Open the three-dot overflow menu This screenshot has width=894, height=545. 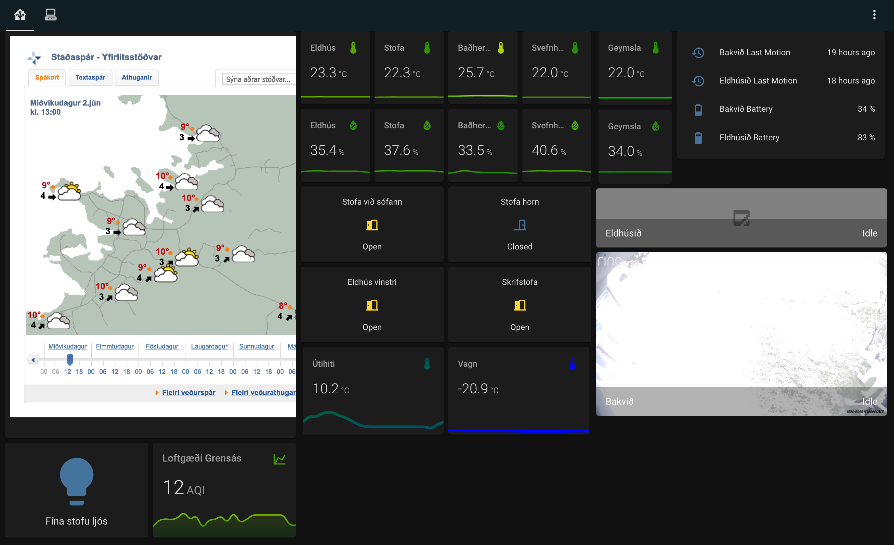pyautogui.click(x=874, y=15)
